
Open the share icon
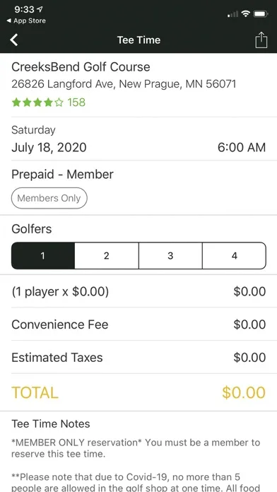(261, 40)
